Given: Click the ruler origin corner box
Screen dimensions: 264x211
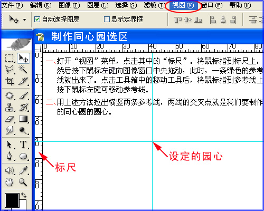Looking at the screenshot, I should tap(39, 48).
